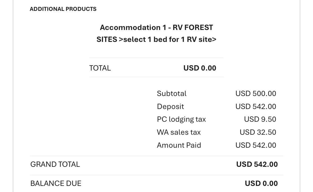The width and height of the screenshot is (313, 192).
Task: Click the TOTAL label under the accommodation title
Action: click(100, 68)
